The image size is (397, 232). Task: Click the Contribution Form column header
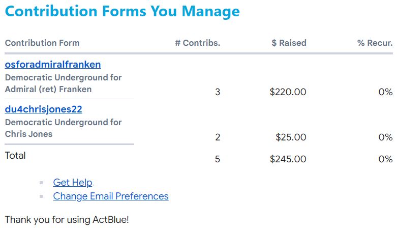tap(42, 43)
